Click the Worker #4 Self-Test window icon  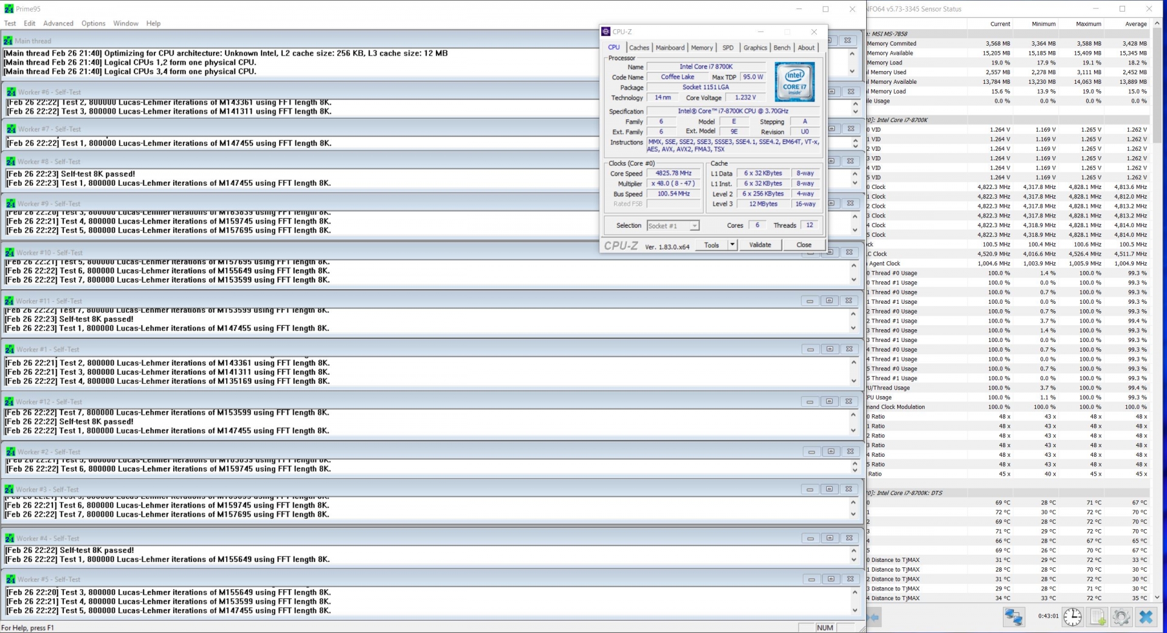click(10, 538)
